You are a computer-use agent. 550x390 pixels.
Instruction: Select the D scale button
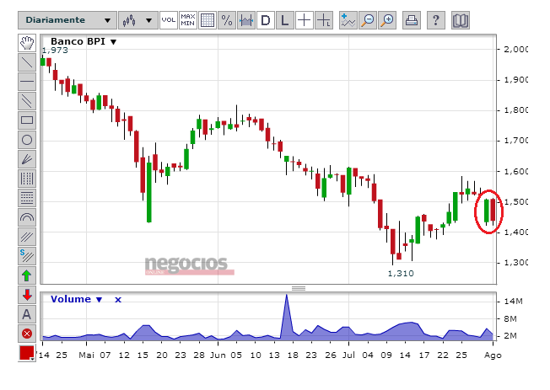click(x=266, y=20)
